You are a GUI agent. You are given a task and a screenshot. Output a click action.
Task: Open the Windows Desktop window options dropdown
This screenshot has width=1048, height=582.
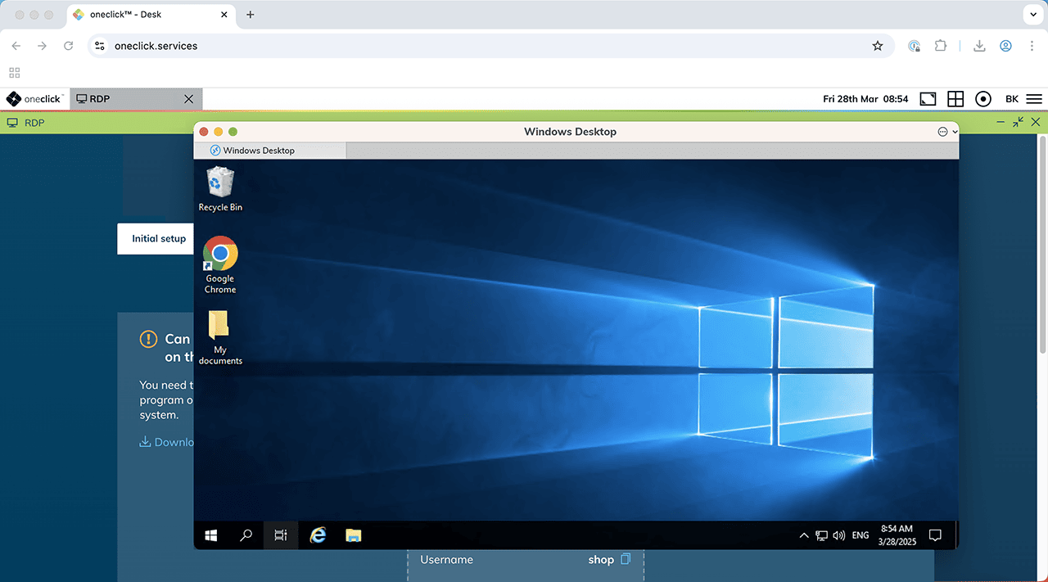pos(946,132)
